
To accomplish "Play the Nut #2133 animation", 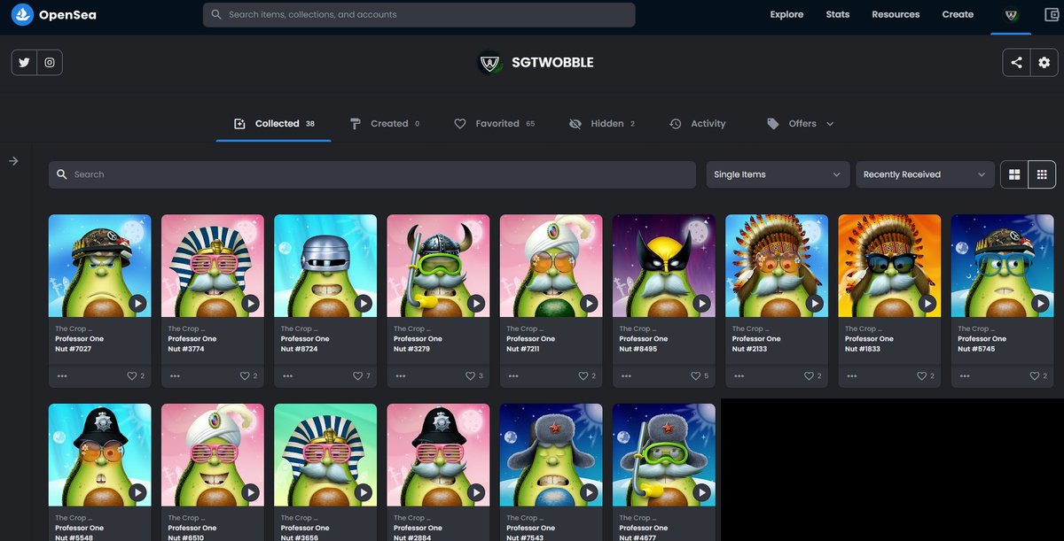I will pos(815,304).
